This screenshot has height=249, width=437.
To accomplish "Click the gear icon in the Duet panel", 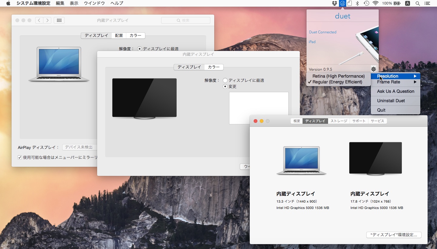I will [x=373, y=69].
